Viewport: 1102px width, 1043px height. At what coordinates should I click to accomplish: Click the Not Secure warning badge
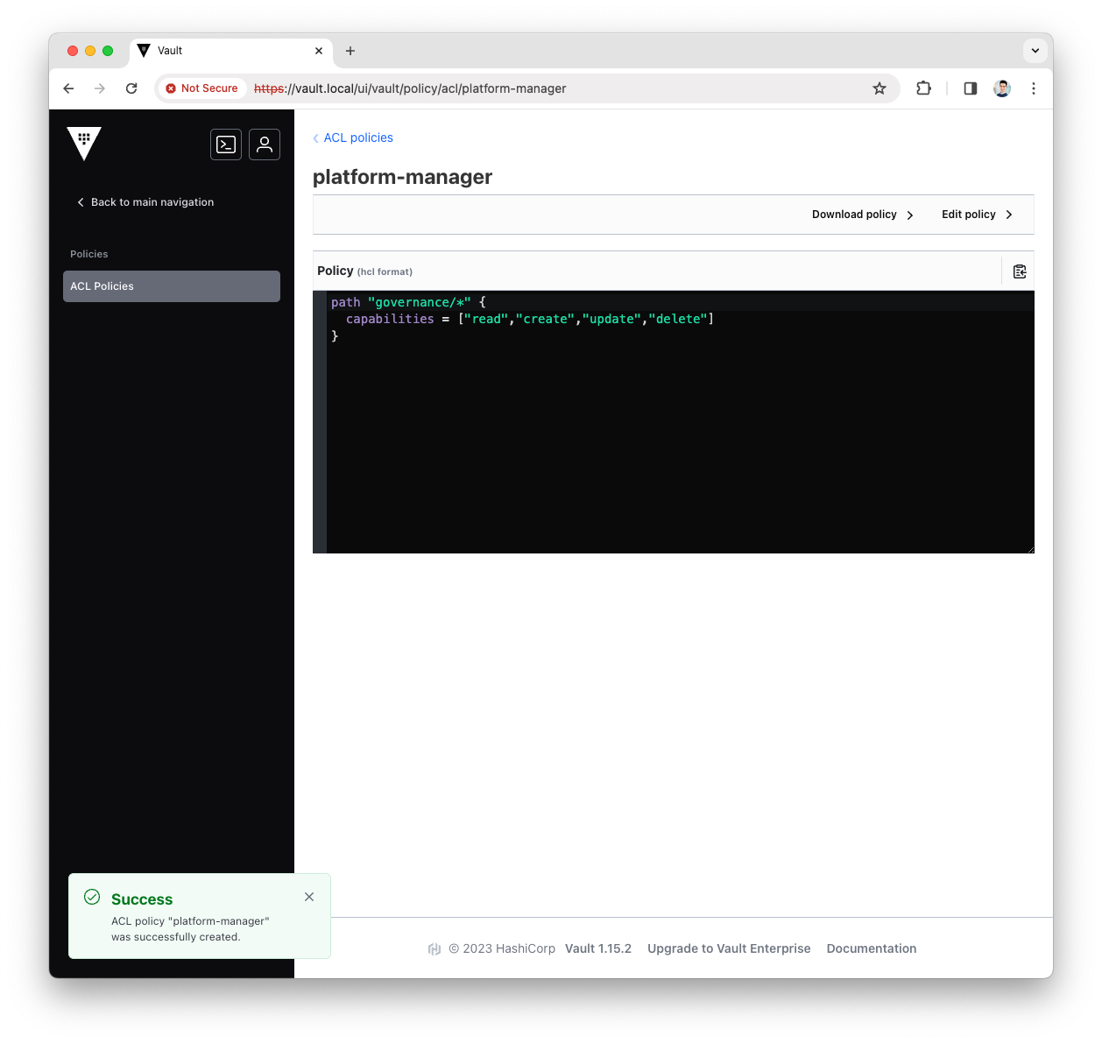click(201, 88)
